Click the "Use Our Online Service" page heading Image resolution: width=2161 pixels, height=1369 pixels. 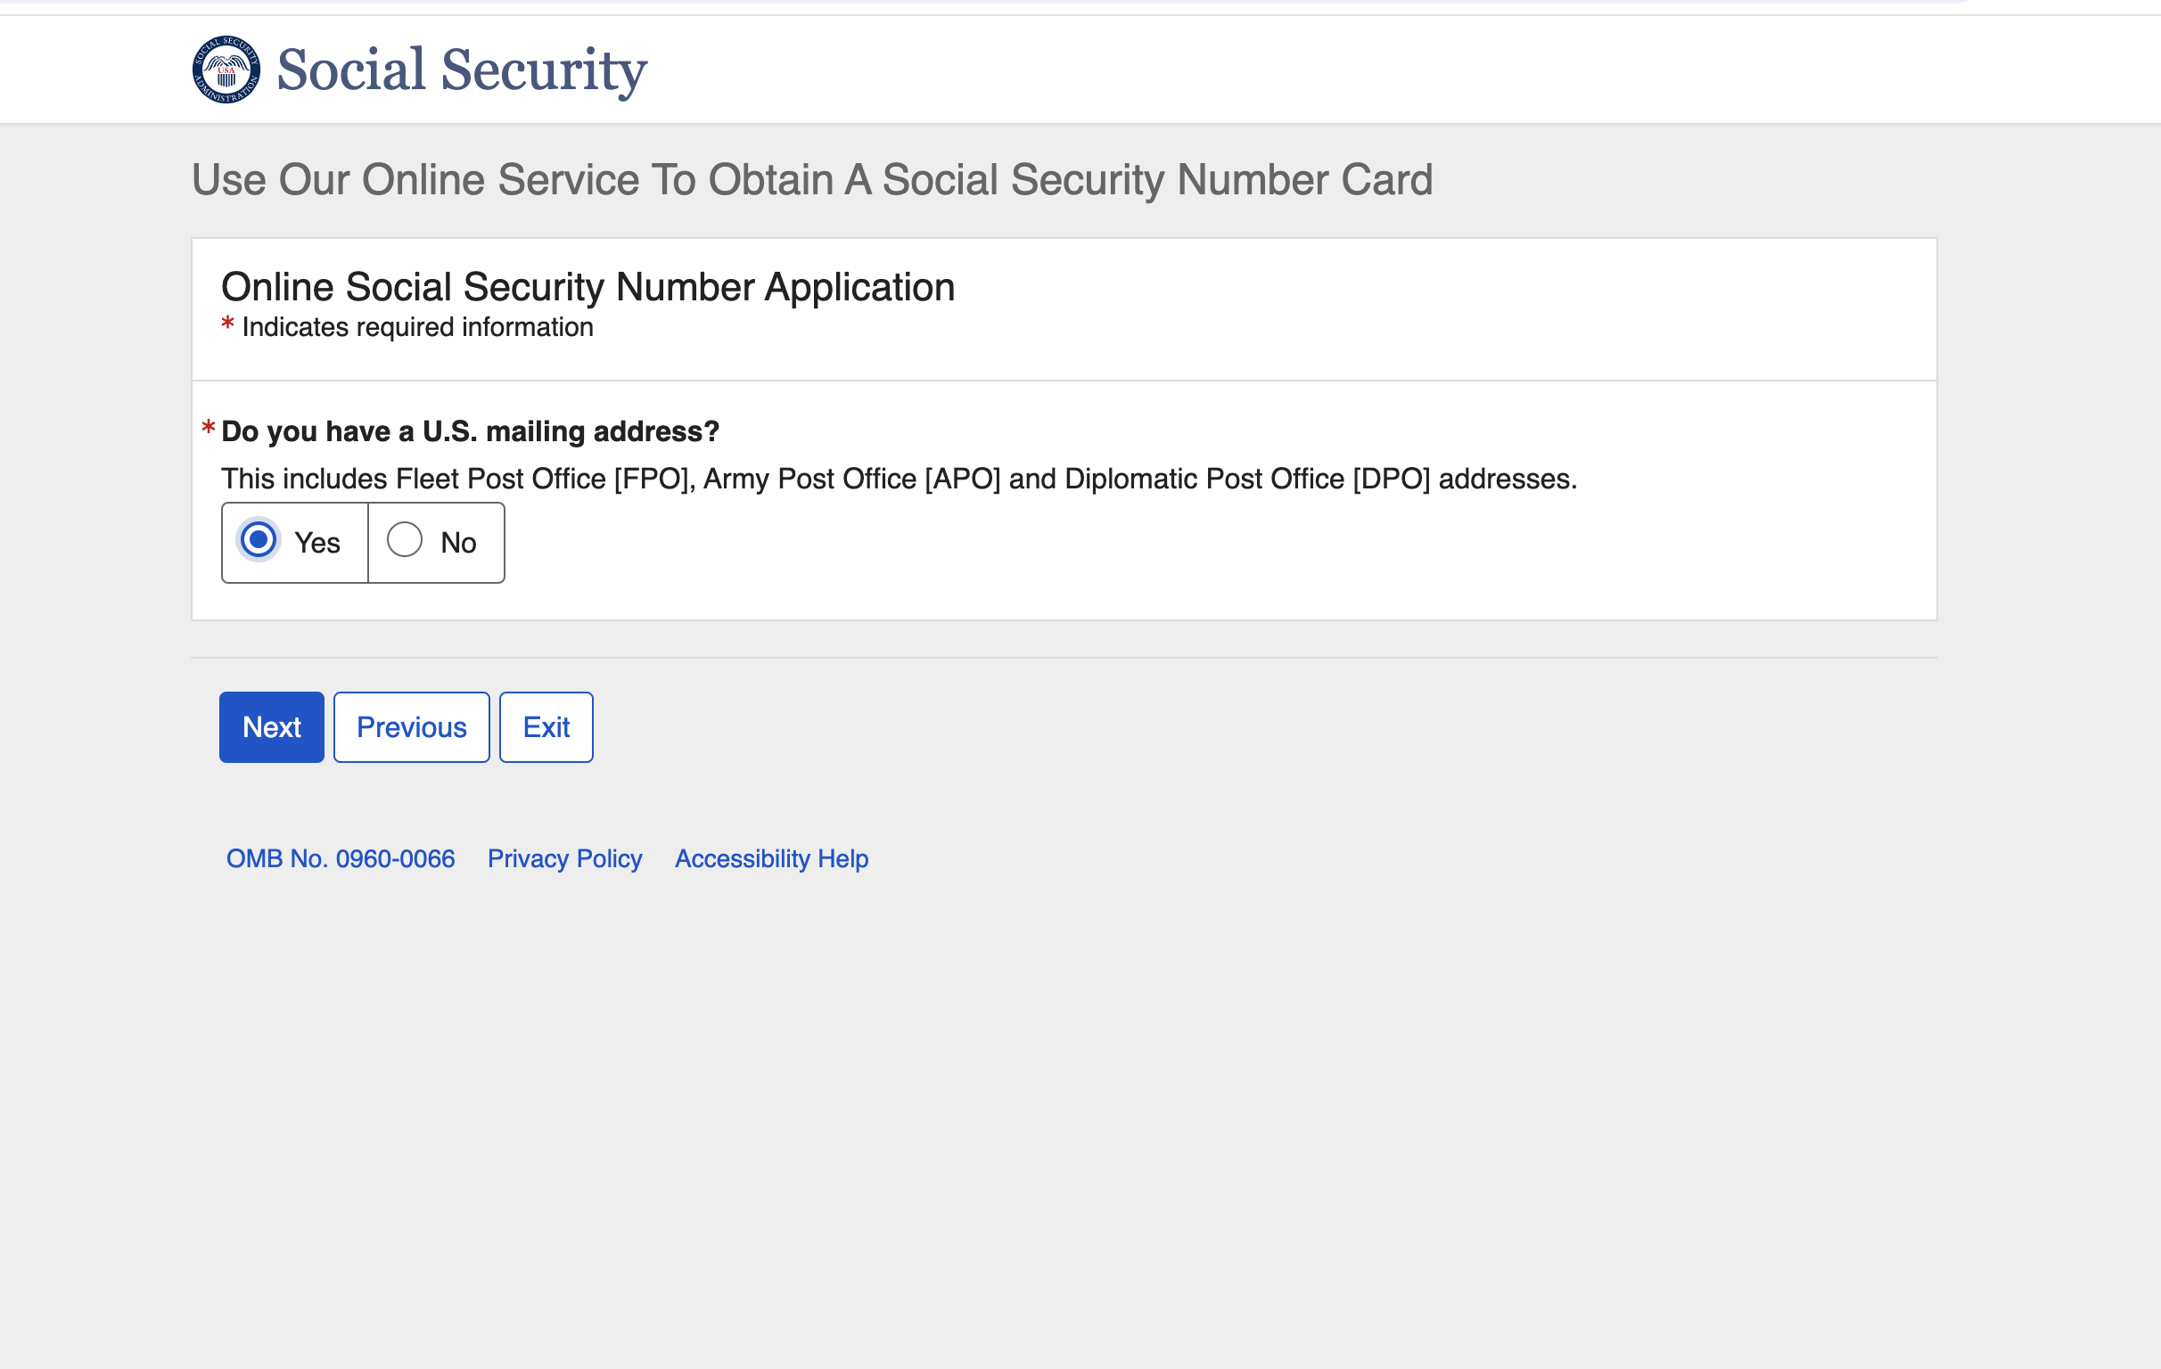point(812,180)
